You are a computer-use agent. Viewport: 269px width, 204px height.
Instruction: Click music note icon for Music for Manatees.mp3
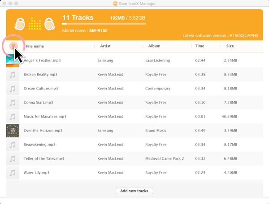coord(13,117)
